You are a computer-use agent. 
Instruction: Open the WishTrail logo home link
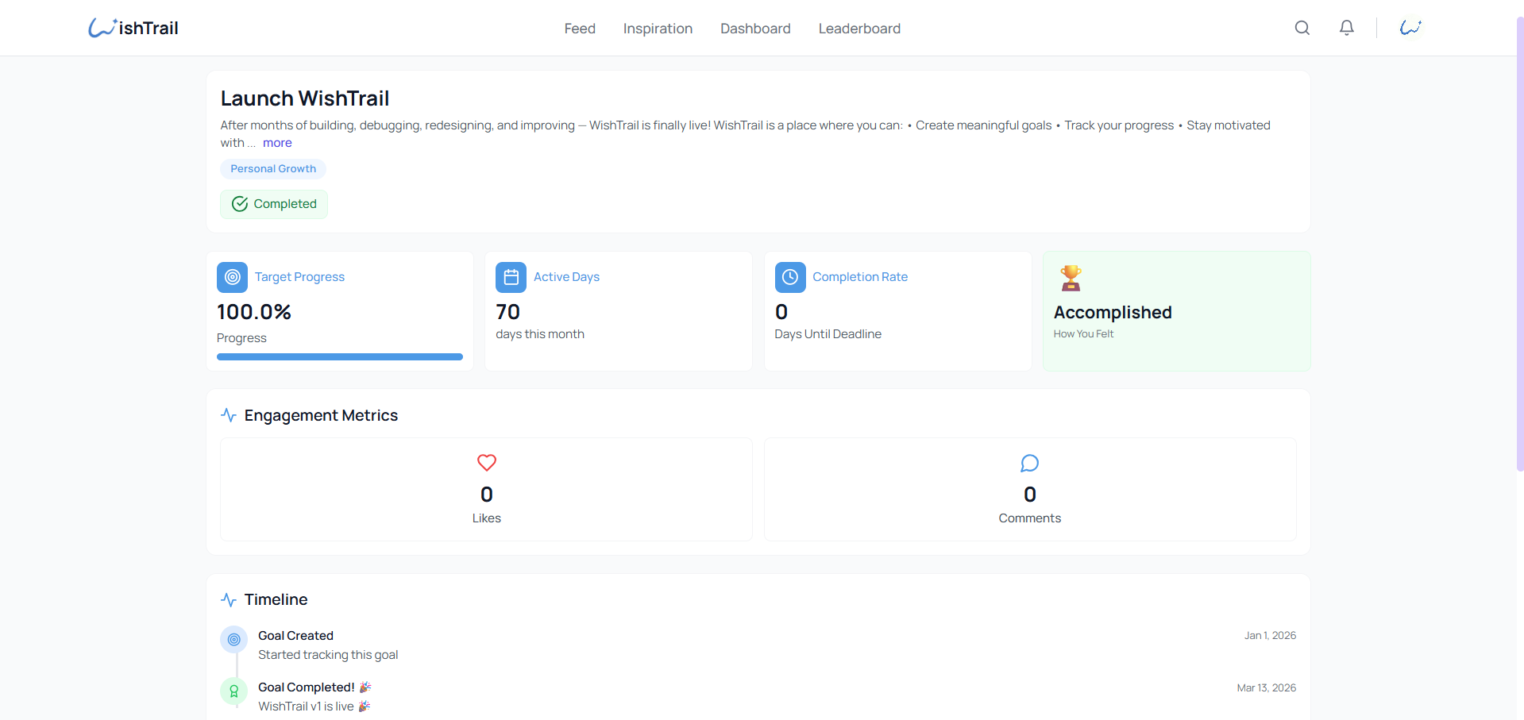click(133, 28)
